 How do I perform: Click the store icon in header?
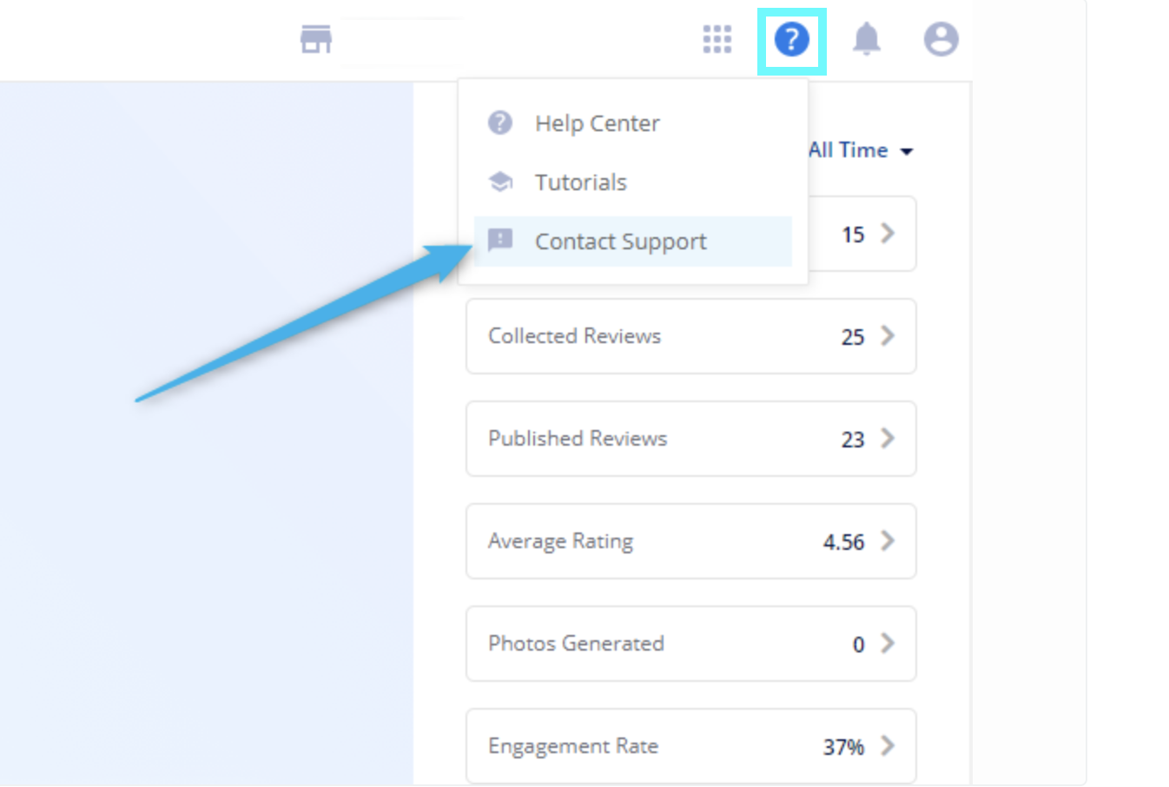click(x=316, y=39)
